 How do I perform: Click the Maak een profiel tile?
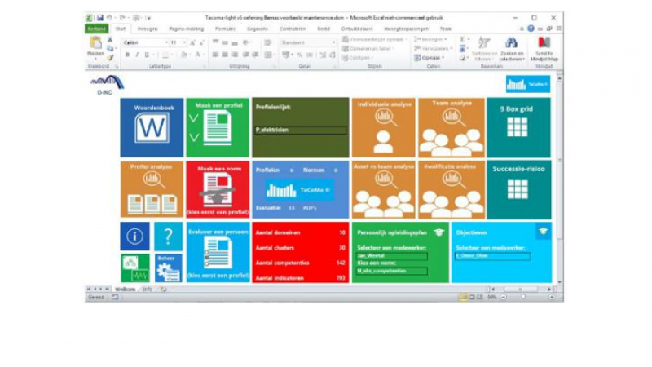pyautogui.click(x=218, y=127)
